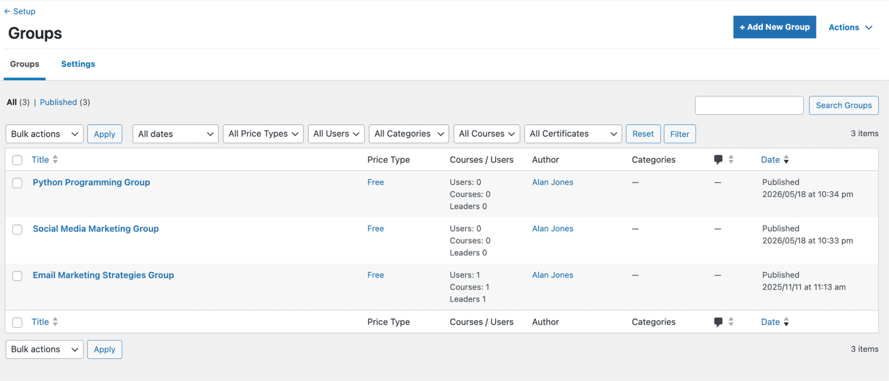Filter to Published (3) groups

pyautogui.click(x=64, y=103)
